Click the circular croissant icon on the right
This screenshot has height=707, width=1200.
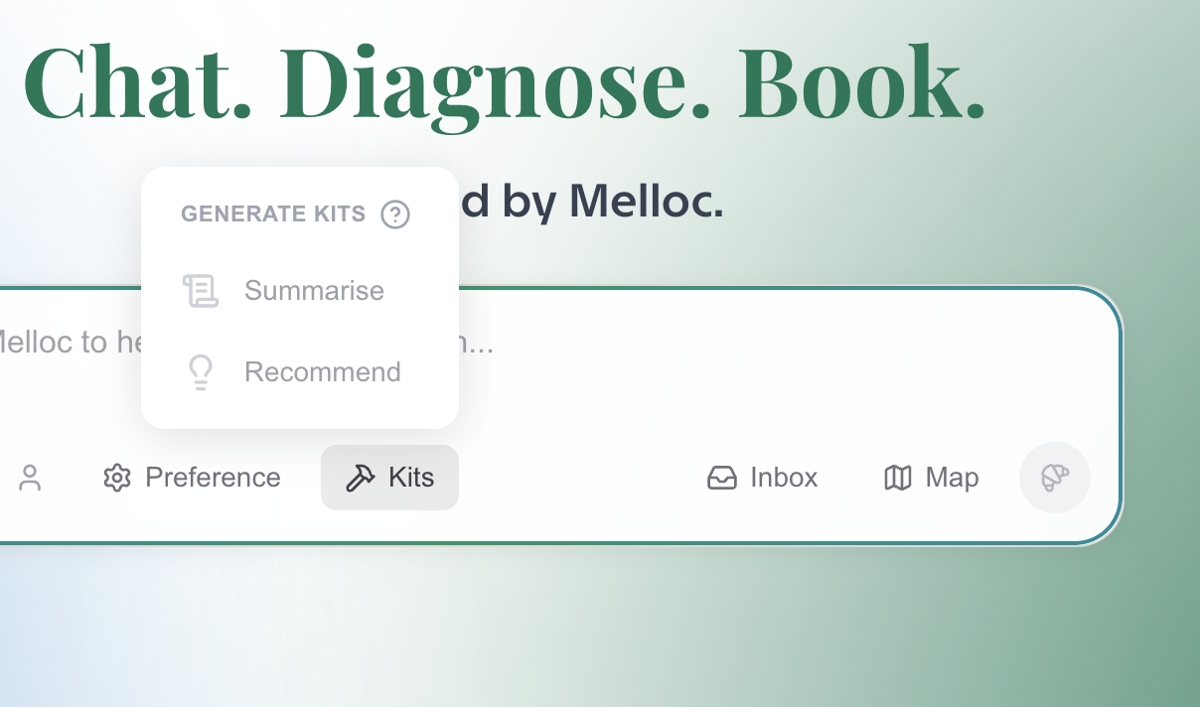[x=1055, y=478]
